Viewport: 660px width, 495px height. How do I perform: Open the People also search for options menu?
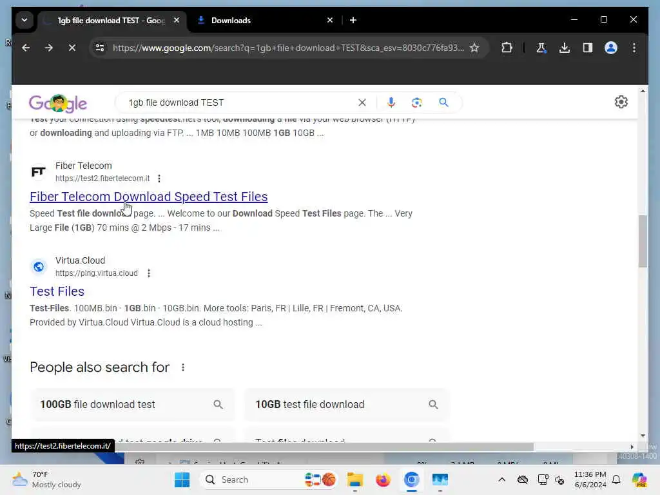click(182, 367)
